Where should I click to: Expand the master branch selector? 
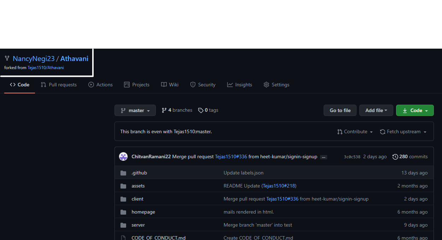(x=135, y=110)
